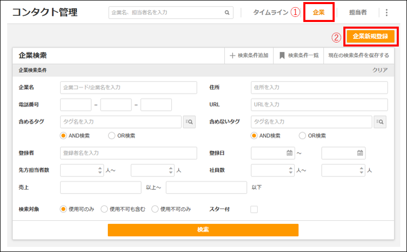The image size is (407, 252).
Task: Open tag picker beside 含めるタグ field
Action: pos(189,122)
